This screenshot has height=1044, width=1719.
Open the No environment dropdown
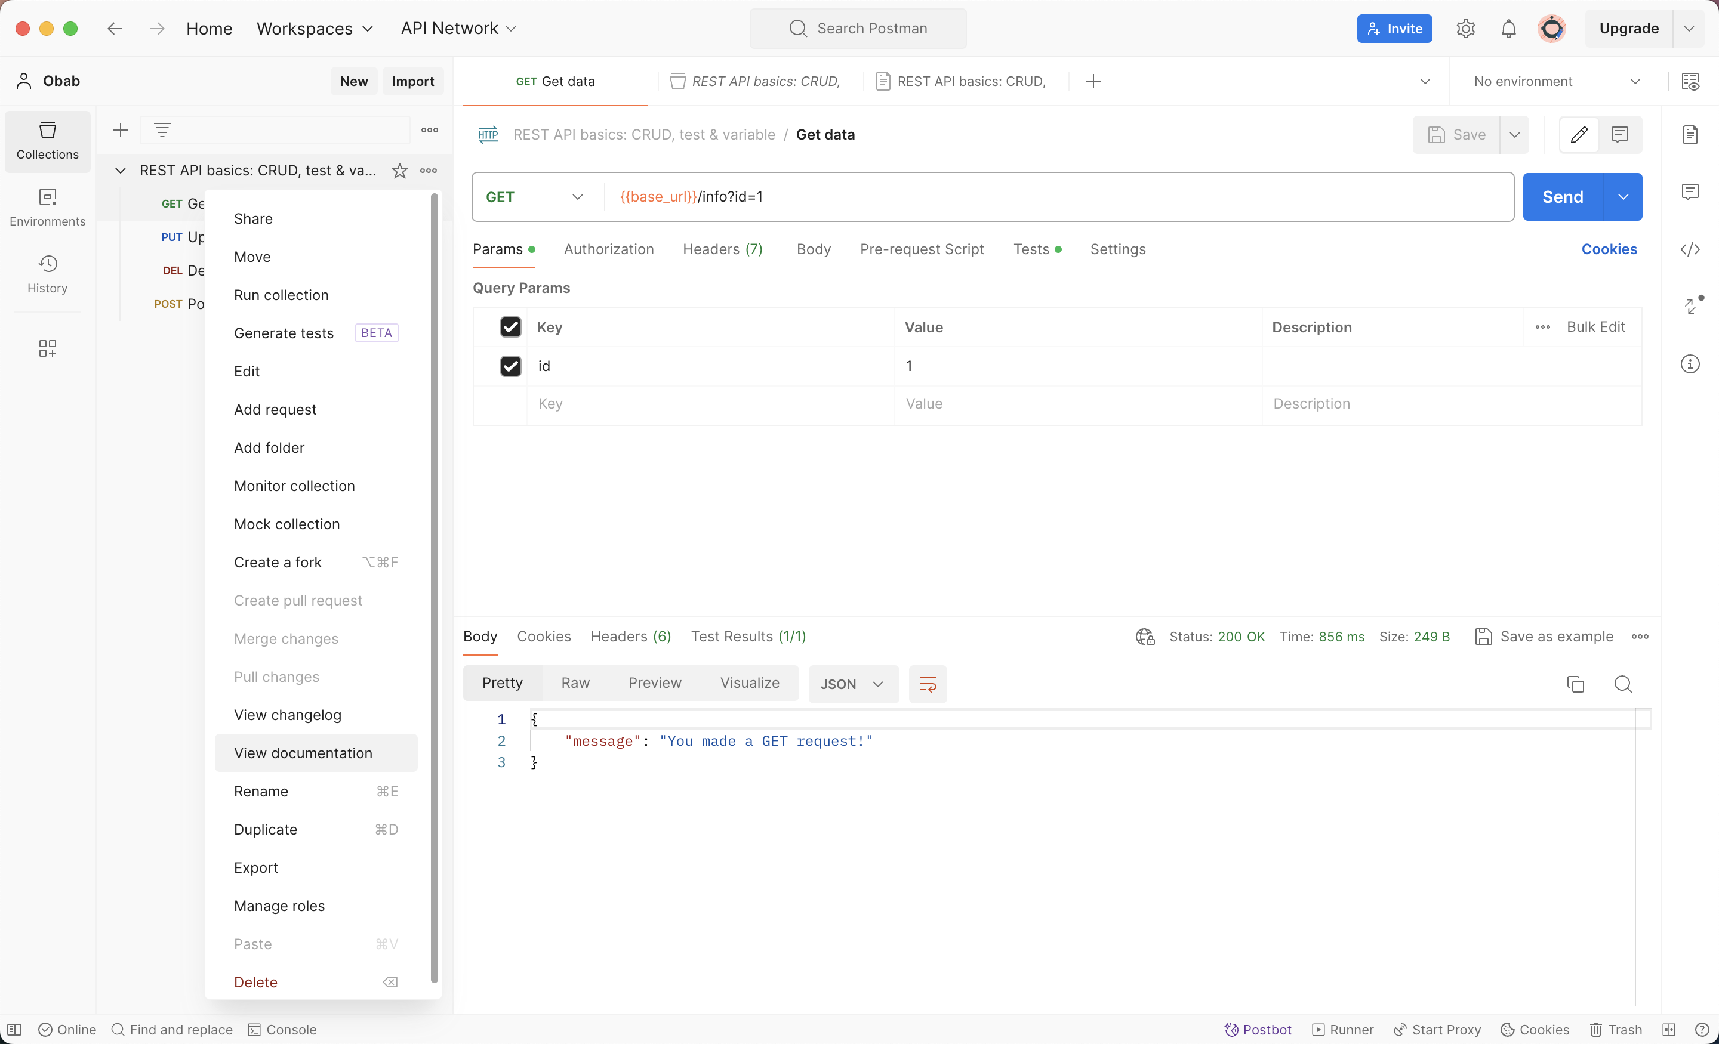click(x=1557, y=82)
